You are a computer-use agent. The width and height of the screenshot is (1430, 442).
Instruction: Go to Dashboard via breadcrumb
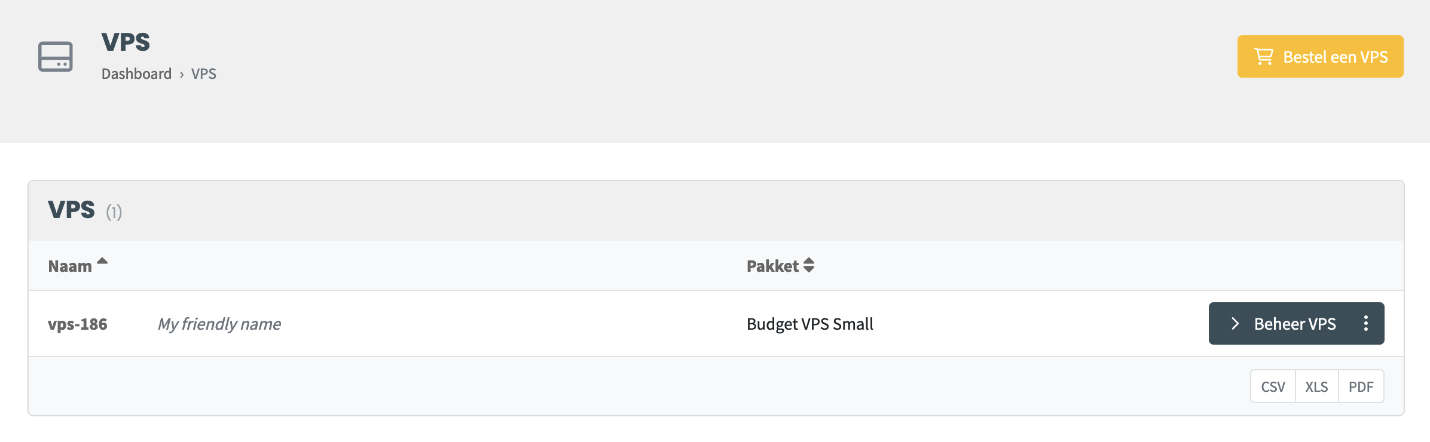point(136,74)
